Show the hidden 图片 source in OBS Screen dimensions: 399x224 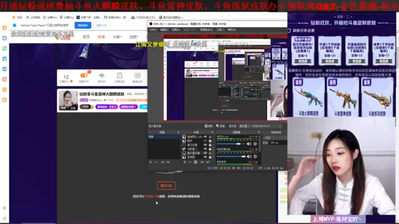(x=205, y=141)
